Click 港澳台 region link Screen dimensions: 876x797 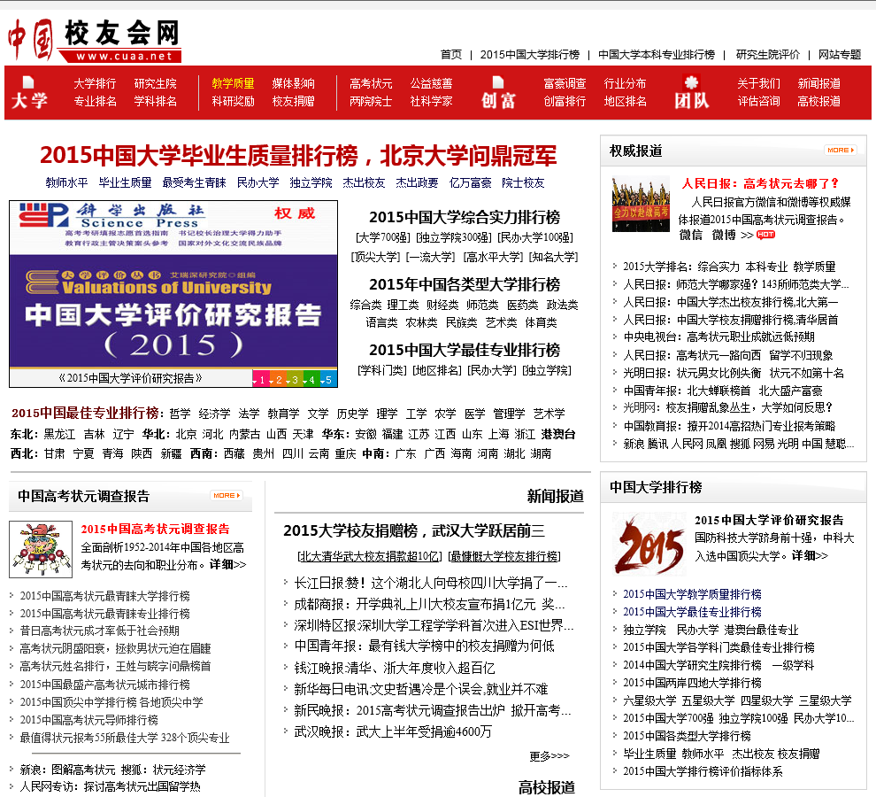coord(558,435)
